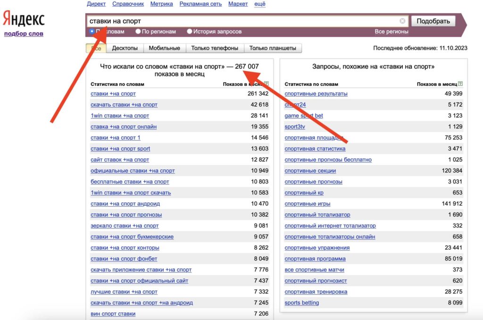Open the ставка +на спорт онлайн query

pyautogui.click(x=124, y=126)
